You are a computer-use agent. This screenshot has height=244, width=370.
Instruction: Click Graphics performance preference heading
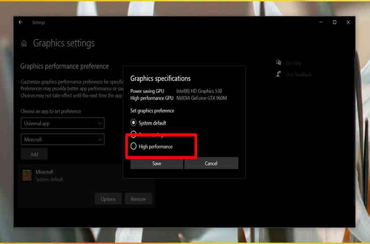coord(64,66)
